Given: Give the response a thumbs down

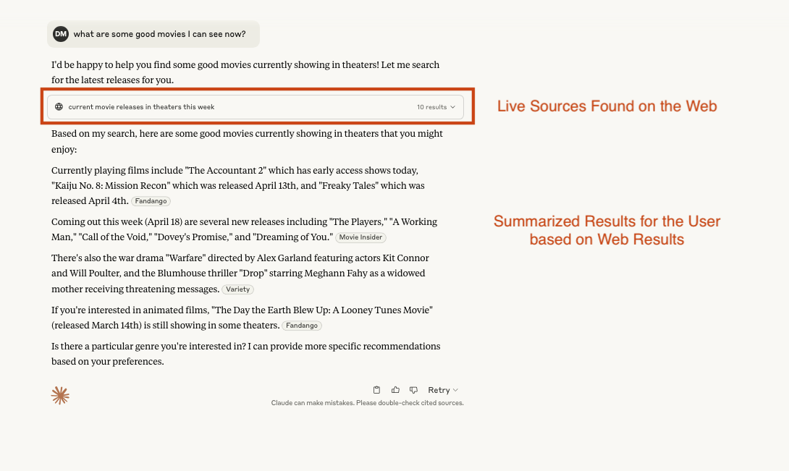Looking at the screenshot, I should pyautogui.click(x=413, y=390).
